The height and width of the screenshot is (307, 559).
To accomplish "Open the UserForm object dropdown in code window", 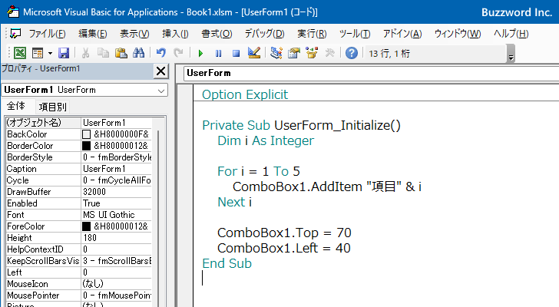I will click(371, 73).
